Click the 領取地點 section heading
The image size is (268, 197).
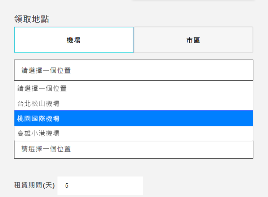point(32,19)
